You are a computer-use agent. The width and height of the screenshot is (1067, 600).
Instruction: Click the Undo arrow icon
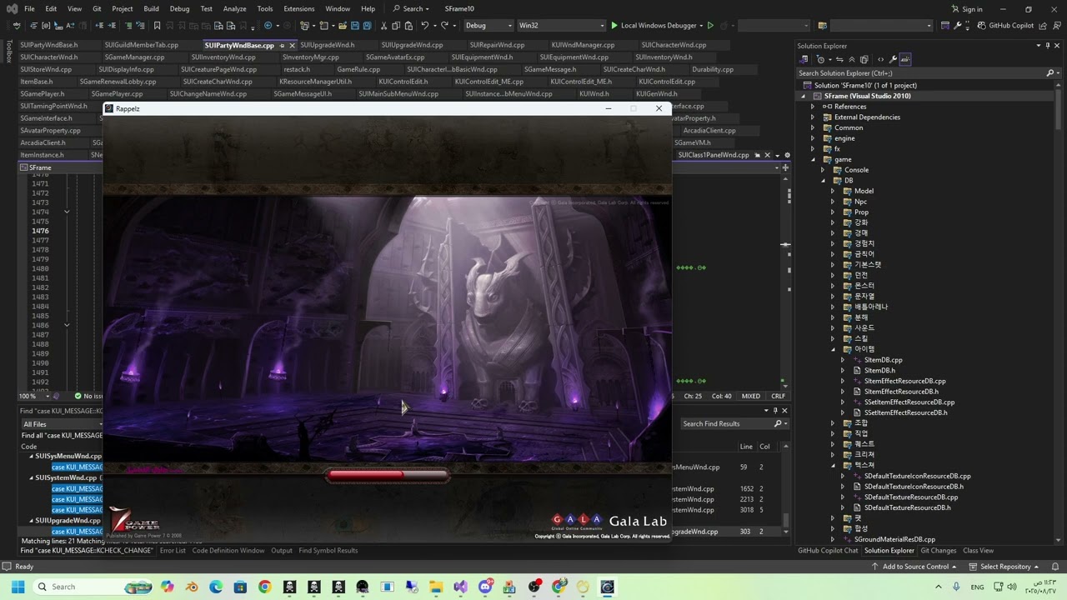pos(424,26)
